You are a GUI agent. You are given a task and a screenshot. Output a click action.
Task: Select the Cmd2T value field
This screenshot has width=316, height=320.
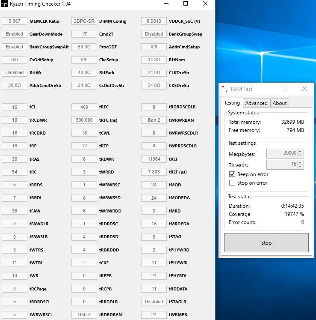tap(84, 34)
